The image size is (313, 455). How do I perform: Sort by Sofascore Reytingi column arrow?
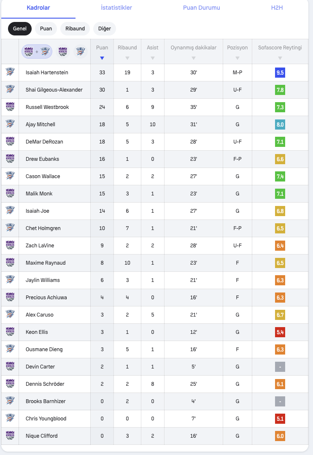(280, 58)
